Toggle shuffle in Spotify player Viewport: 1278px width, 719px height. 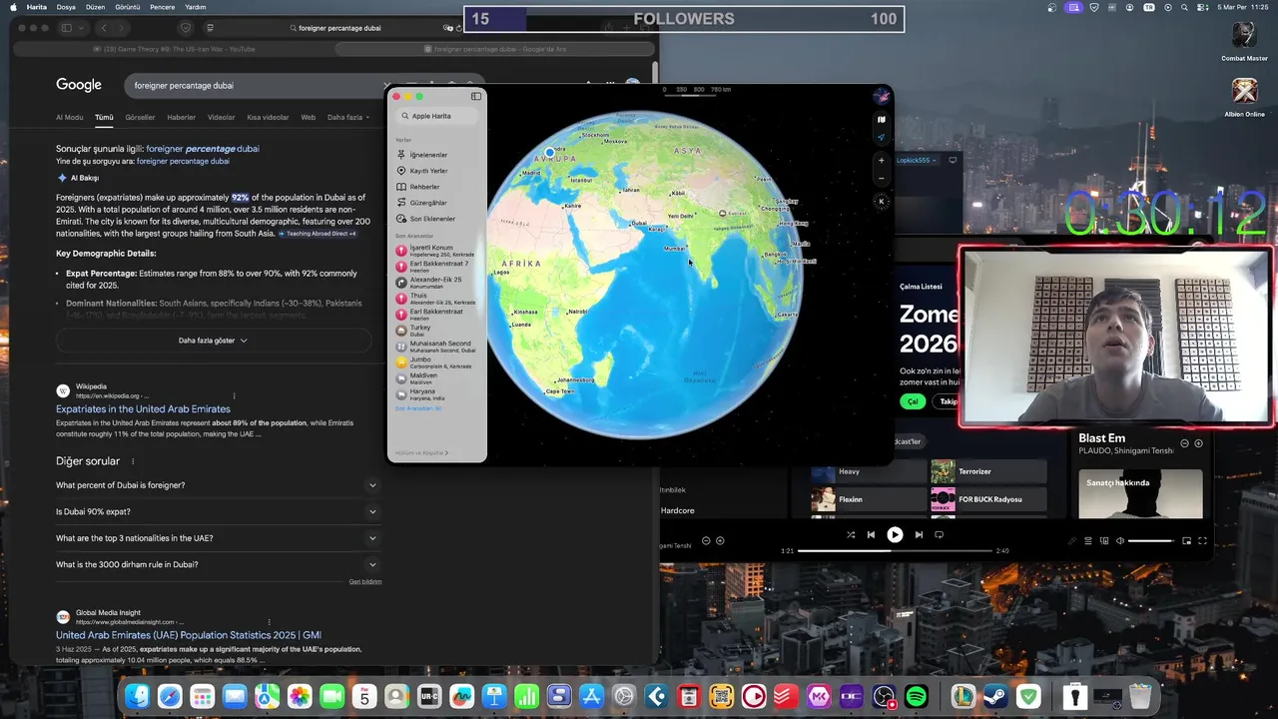click(x=851, y=534)
